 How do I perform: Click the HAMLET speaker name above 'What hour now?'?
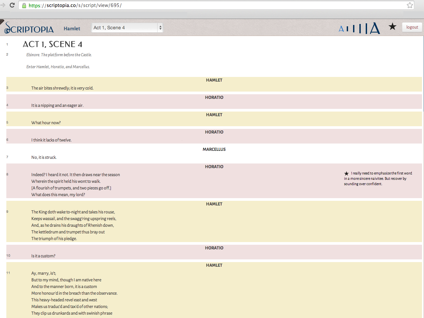pyautogui.click(x=214, y=115)
